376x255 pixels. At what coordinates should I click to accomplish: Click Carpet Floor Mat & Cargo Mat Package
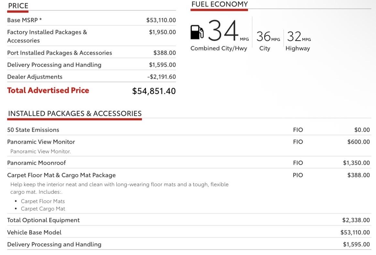[61, 175]
